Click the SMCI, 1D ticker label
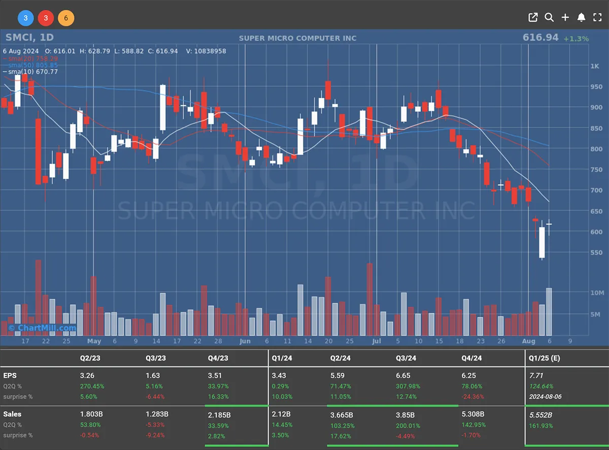The width and height of the screenshot is (609, 450). 29,38
